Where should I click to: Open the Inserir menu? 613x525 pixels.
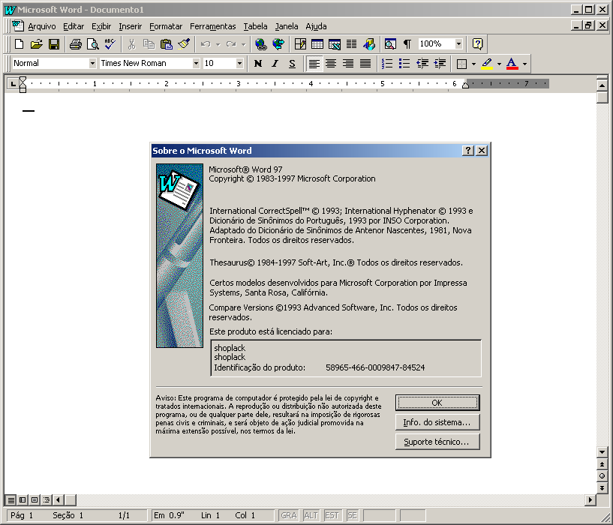point(131,26)
